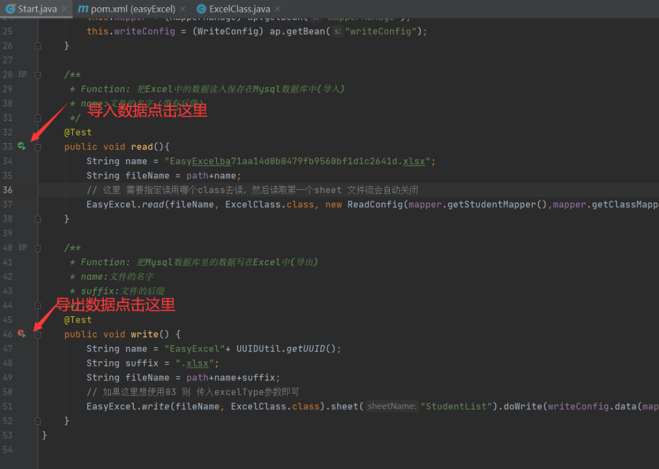659x469 pixels.
Task: Close the pom.xml (easyExcel) tab
Action: point(182,9)
